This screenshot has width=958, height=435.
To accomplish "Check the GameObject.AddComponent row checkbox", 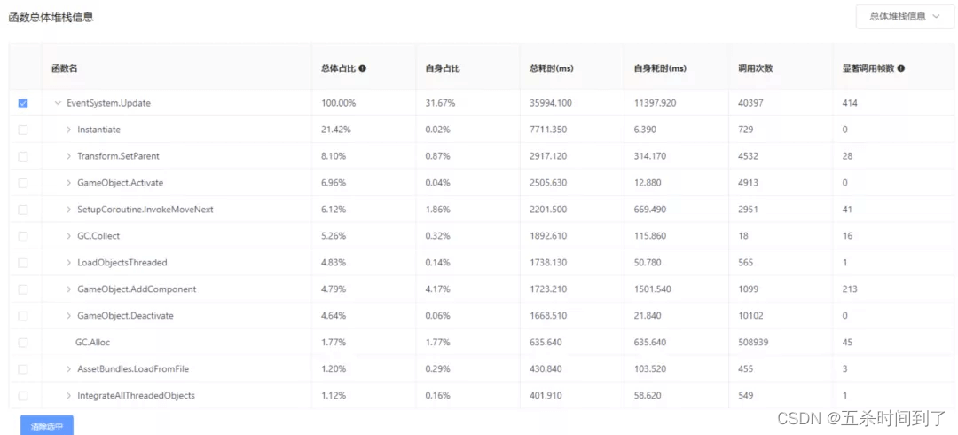I will 22,289.
